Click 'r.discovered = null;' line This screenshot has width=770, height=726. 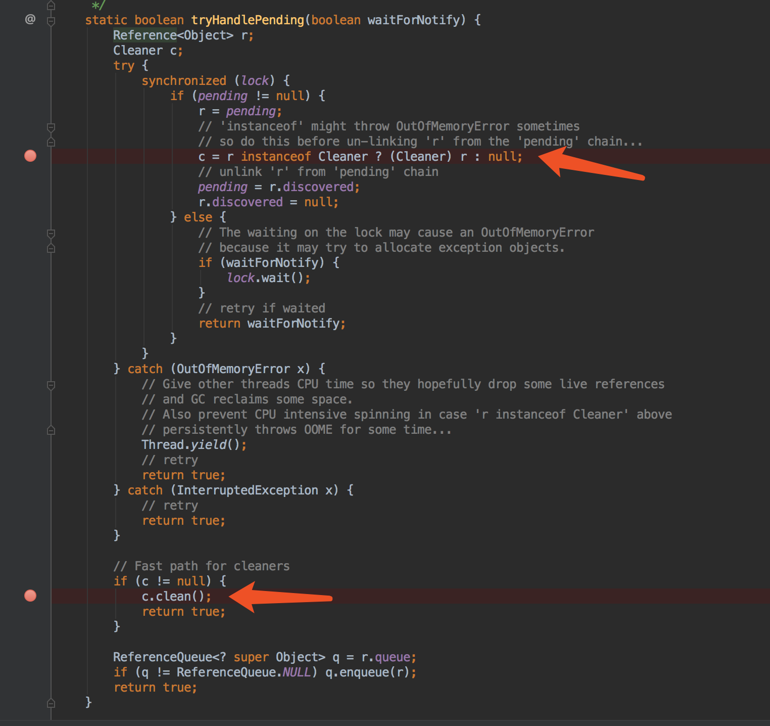(268, 202)
